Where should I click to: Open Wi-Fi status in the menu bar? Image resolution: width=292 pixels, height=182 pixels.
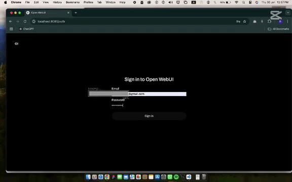point(237,3)
